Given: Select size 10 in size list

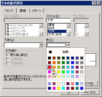Looking at the screenshot, I should tap(80, 34).
